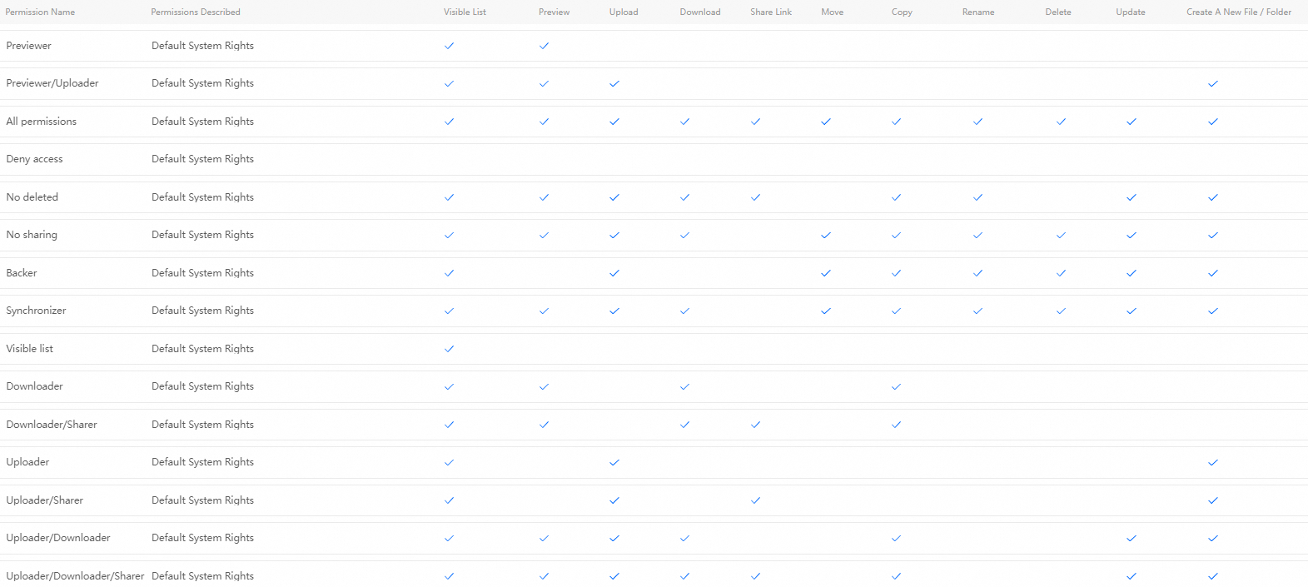Click the Download checkmark in Downloader row

pos(684,387)
